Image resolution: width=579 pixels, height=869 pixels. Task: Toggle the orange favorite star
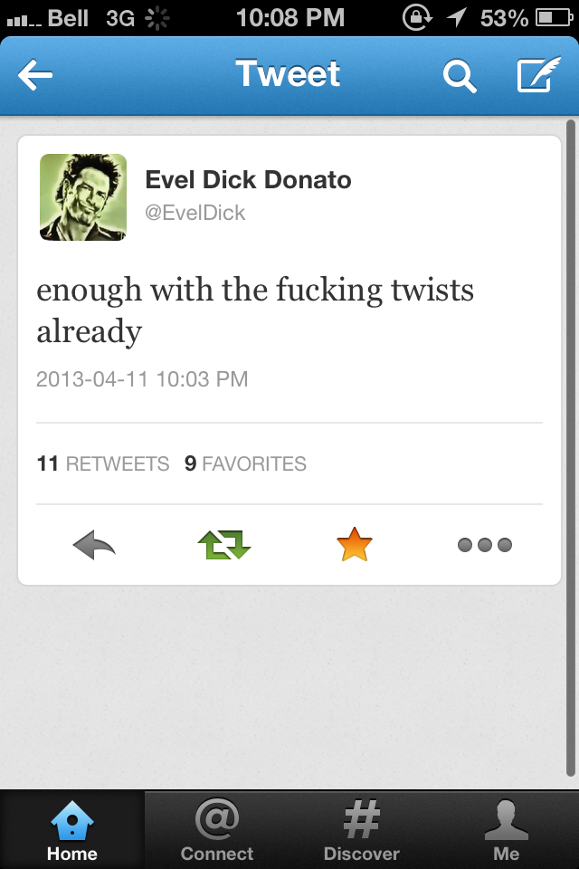point(355,544)
